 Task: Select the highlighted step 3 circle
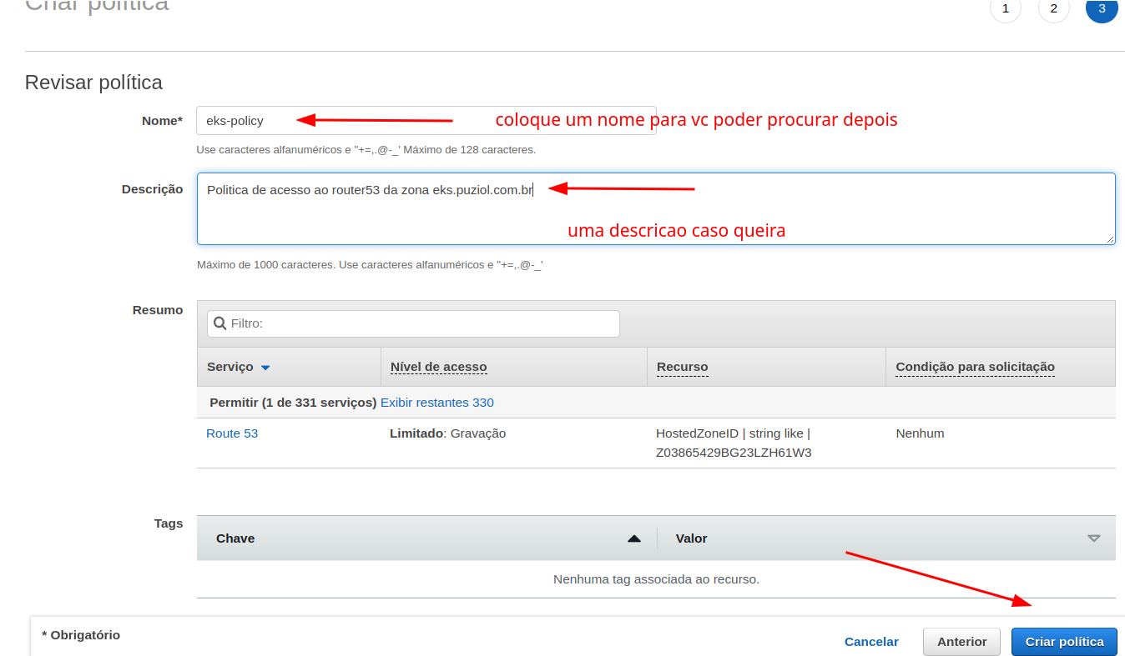[1102, 9]
